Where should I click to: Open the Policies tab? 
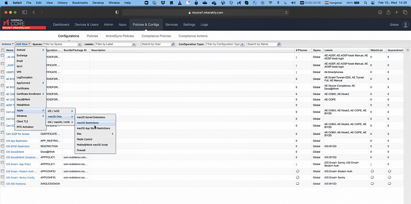(x=92, y=36)
